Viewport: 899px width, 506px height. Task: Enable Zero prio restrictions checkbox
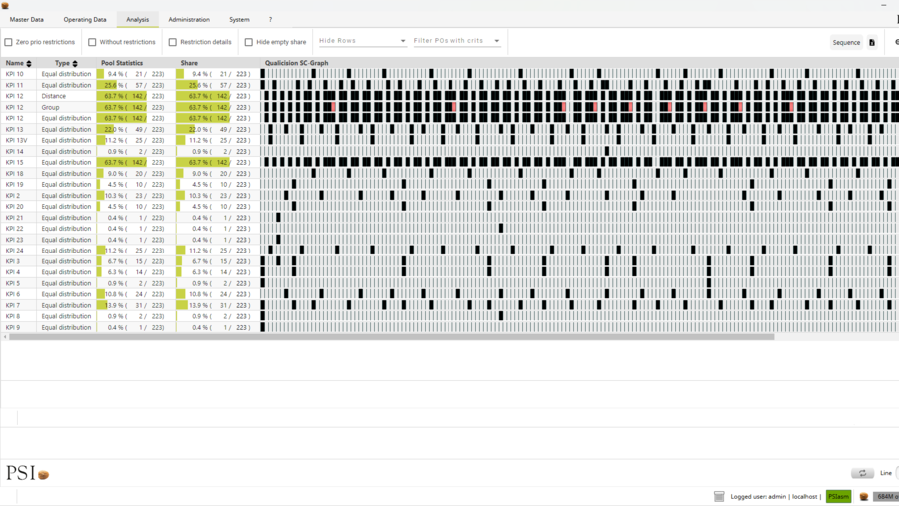[x=9, y=42]
